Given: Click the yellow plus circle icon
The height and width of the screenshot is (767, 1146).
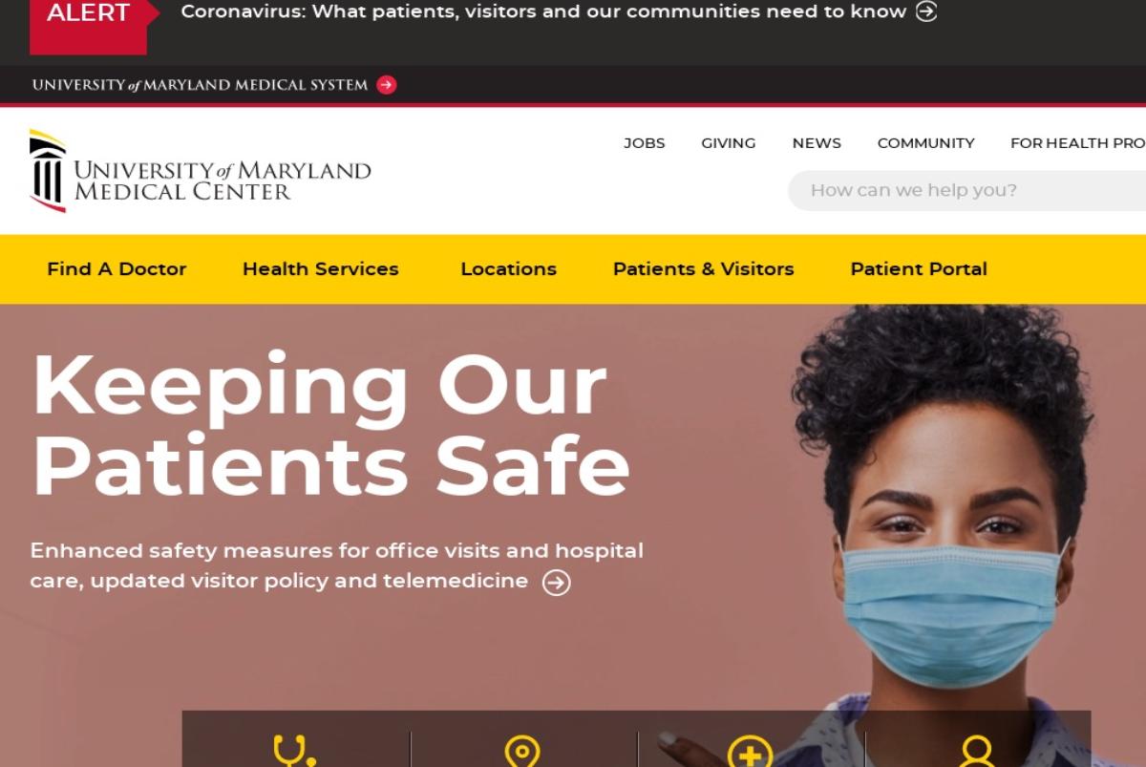Looking at the screenshot, I should coord(751,752).
